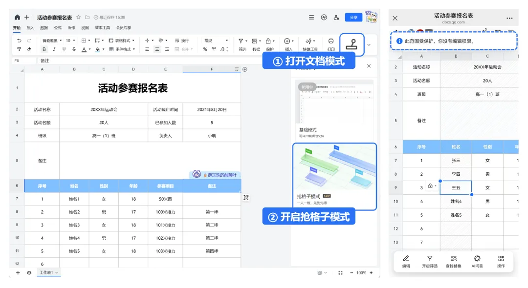Switch to the 协作 tab
This screenshot has height=288, width=528.
(71, 28)
